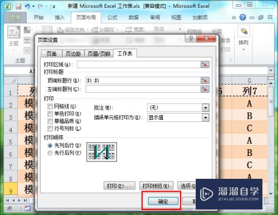
Task: Click in the Print area (打印区域) field
Action: point(139,65)
